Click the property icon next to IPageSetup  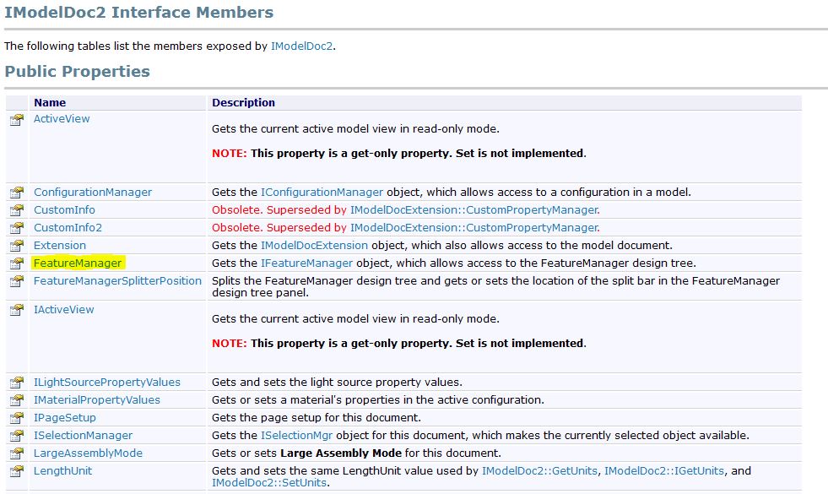(x=17, y=418)
